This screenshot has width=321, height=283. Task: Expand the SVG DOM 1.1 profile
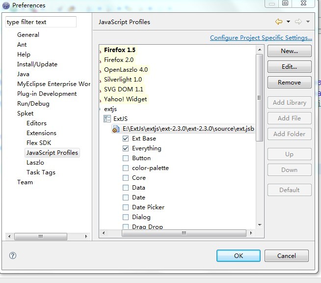pyautogui.click(x=100, y=91)
